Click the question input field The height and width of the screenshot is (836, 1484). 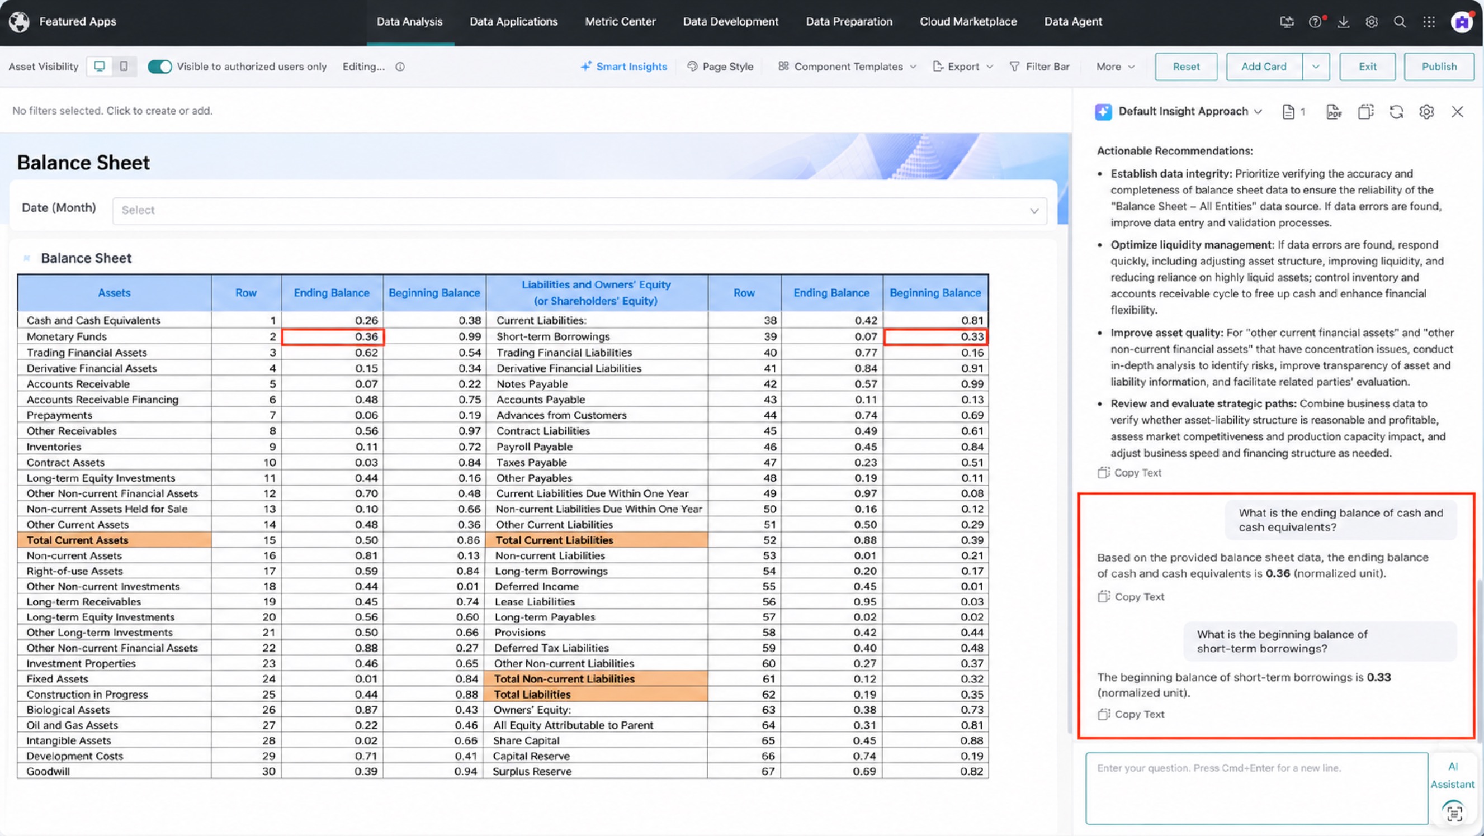1256,788
